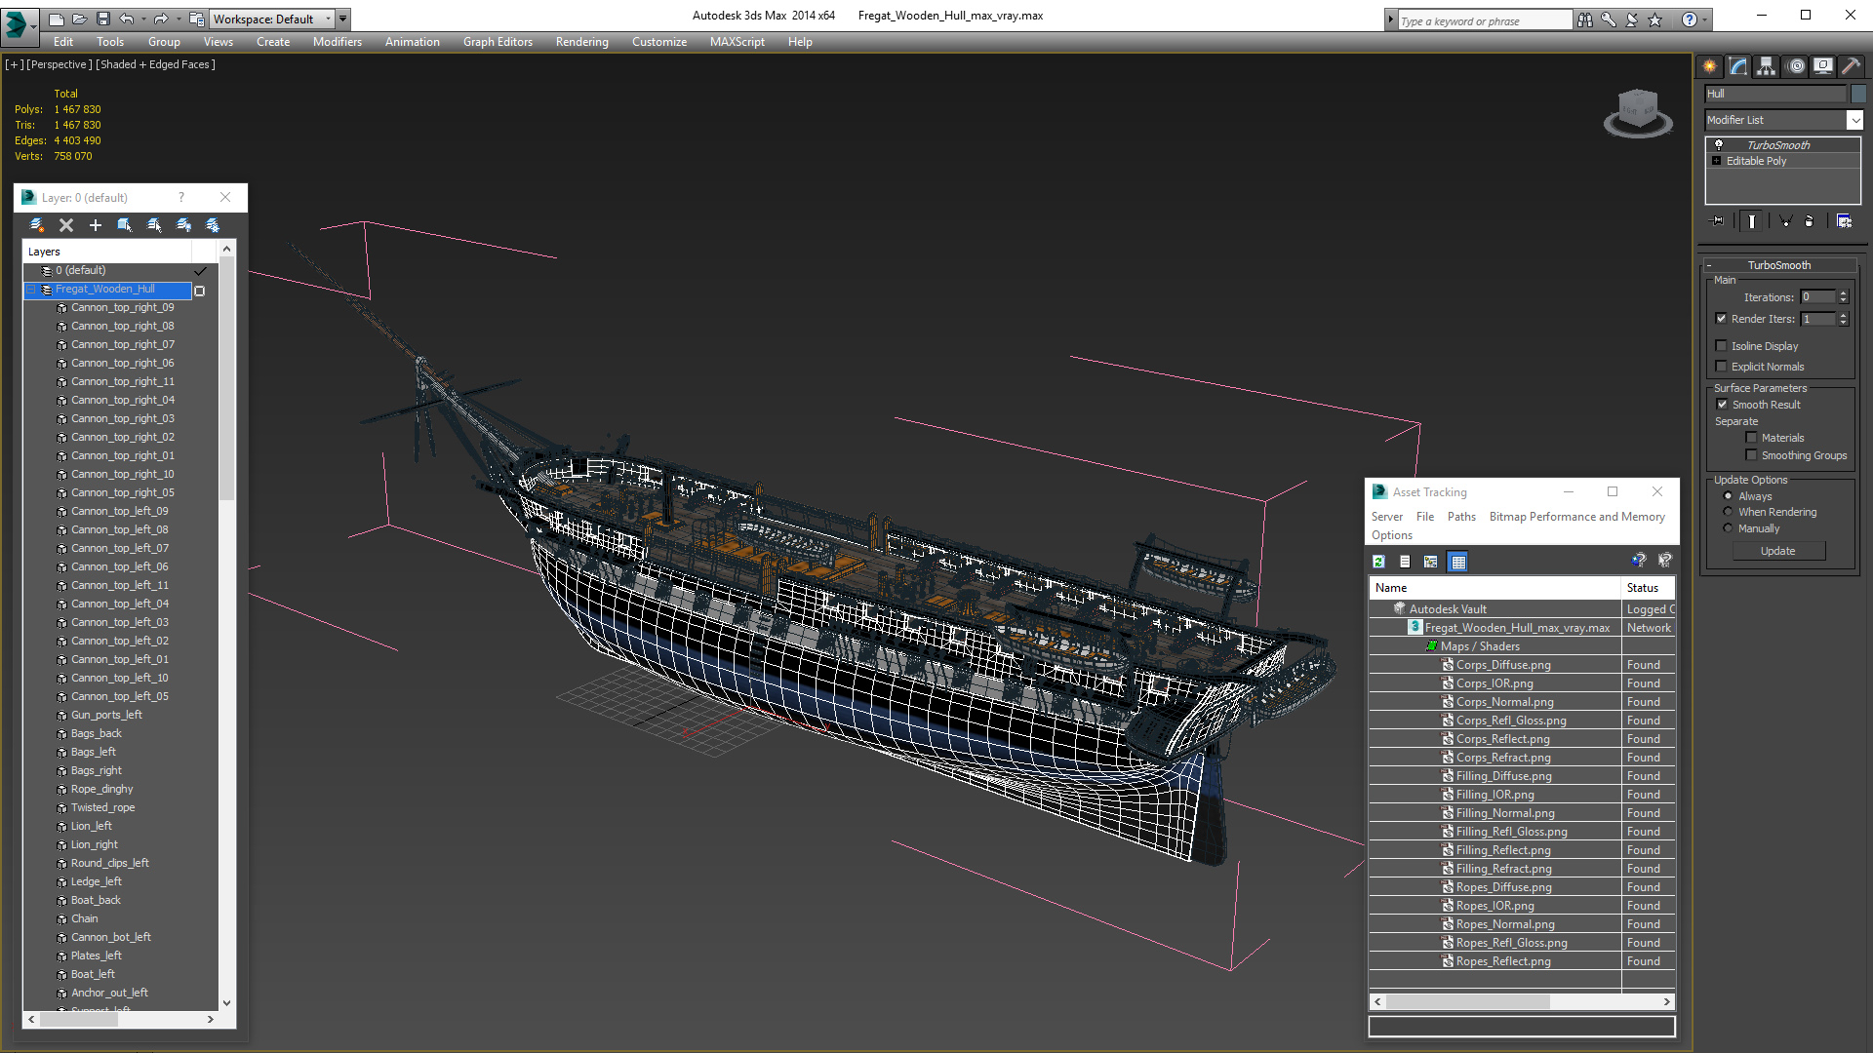Click Delete Layer X icon in Layer dialog
The image size is (1873, 1053).
pyautogui.click(x=66, y=225)
